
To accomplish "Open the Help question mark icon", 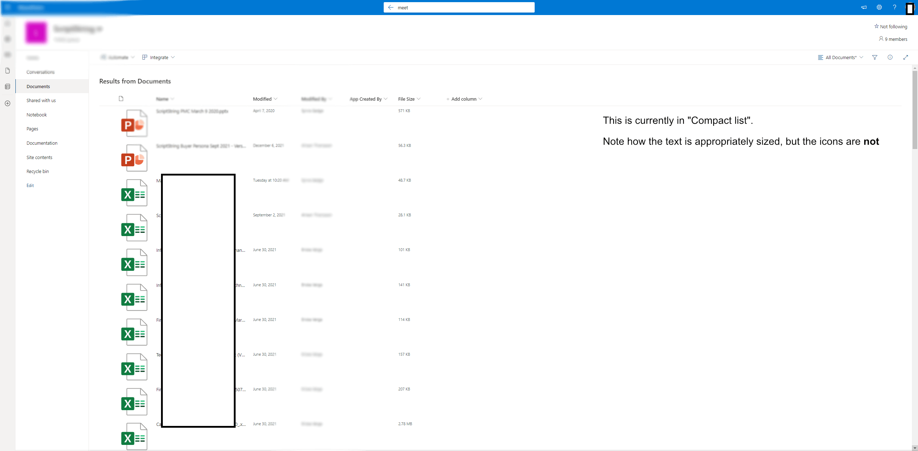I will (895, 8).
